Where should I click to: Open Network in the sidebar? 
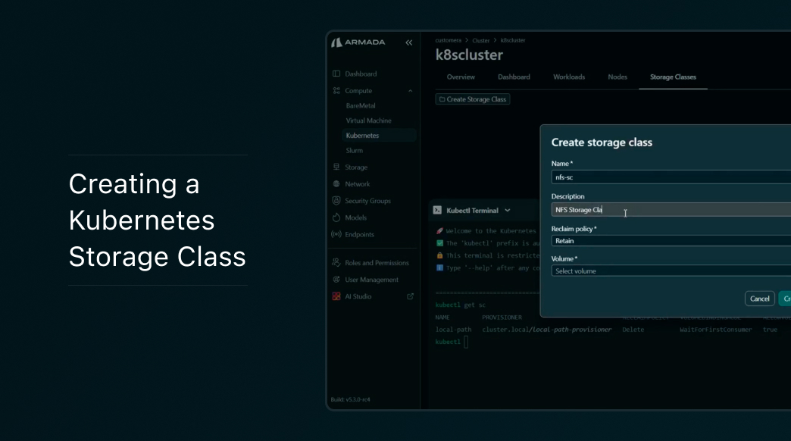(358, 184)
